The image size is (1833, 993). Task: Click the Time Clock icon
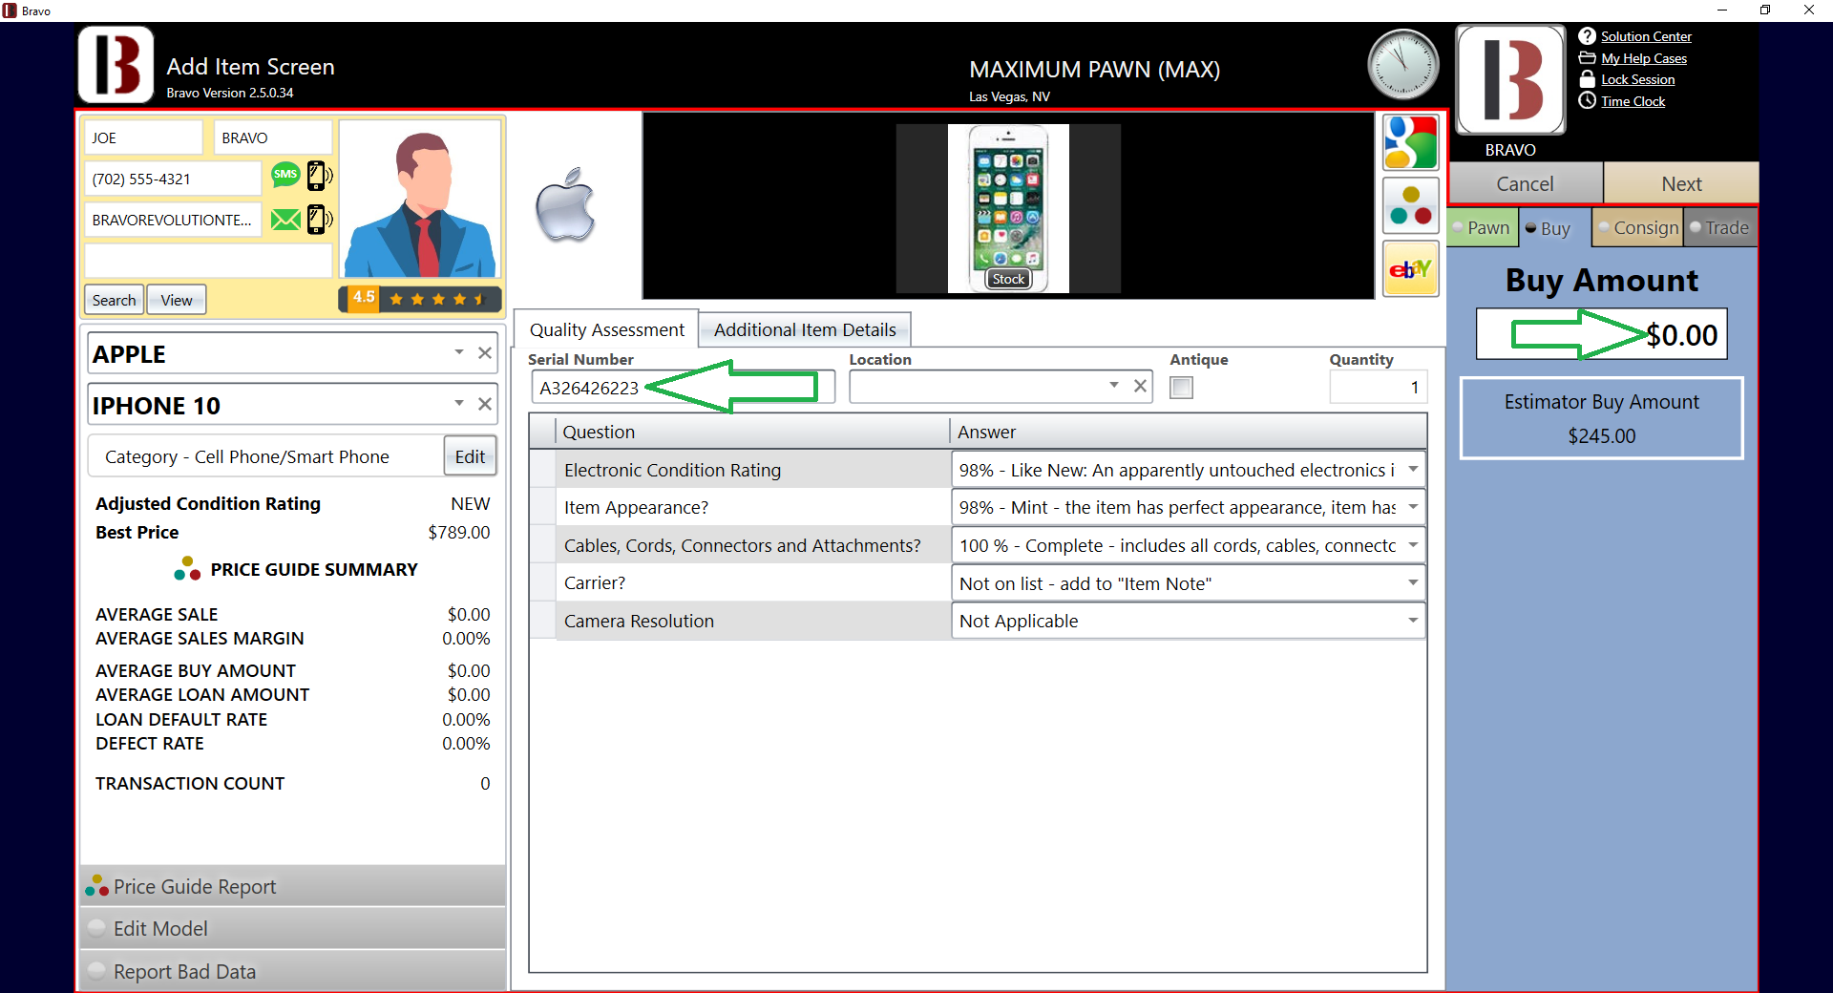coord(1587,101)
